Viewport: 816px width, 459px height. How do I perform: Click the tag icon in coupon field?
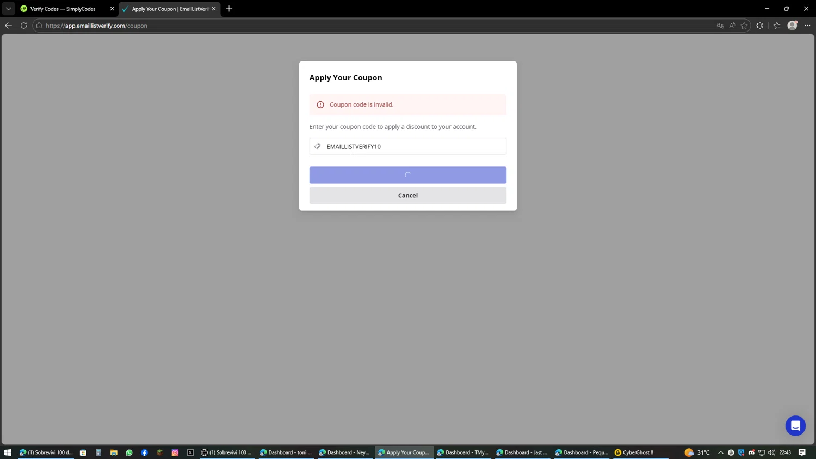[x=318, y=146]
